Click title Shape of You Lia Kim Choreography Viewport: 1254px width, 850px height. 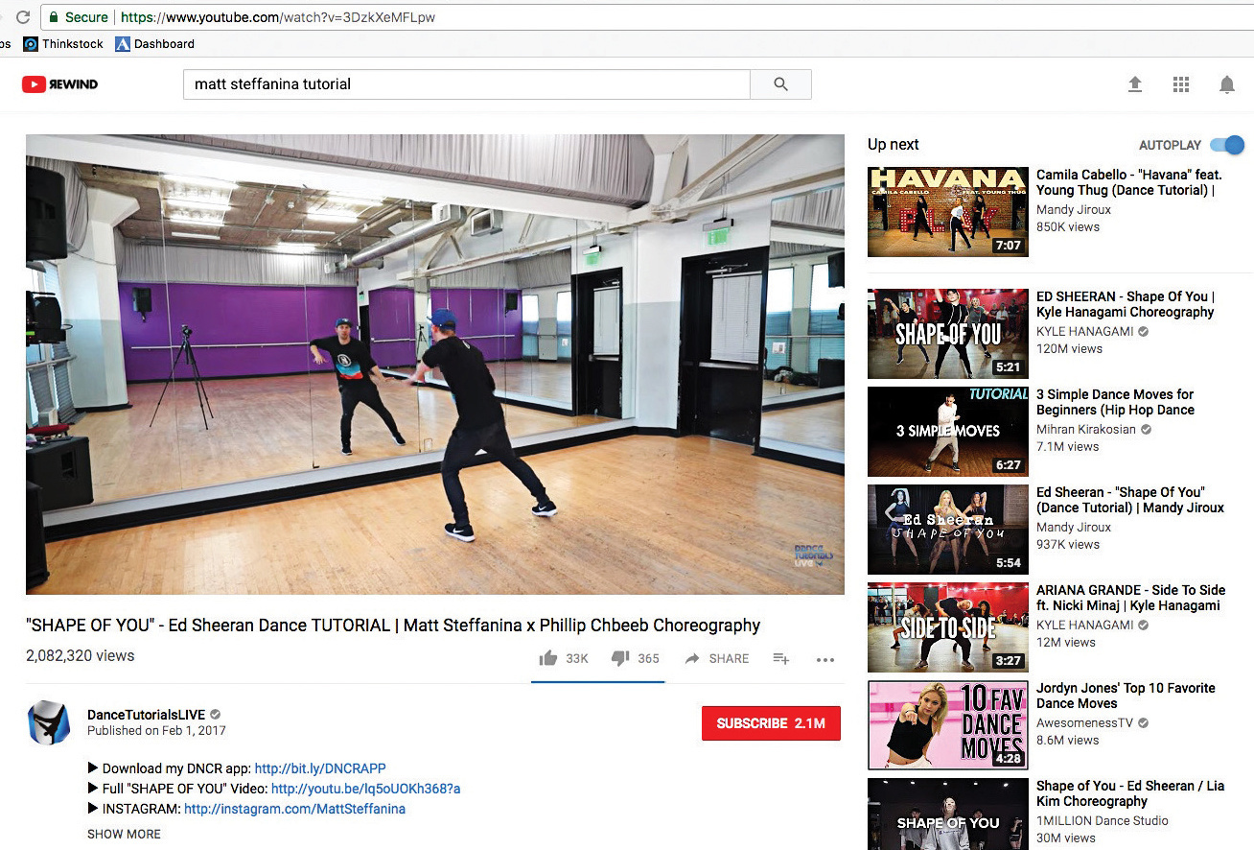click(1130, 793)
